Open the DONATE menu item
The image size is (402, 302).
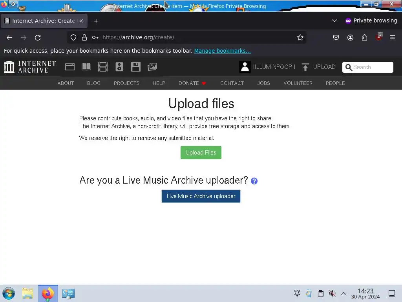coord(192,83)
